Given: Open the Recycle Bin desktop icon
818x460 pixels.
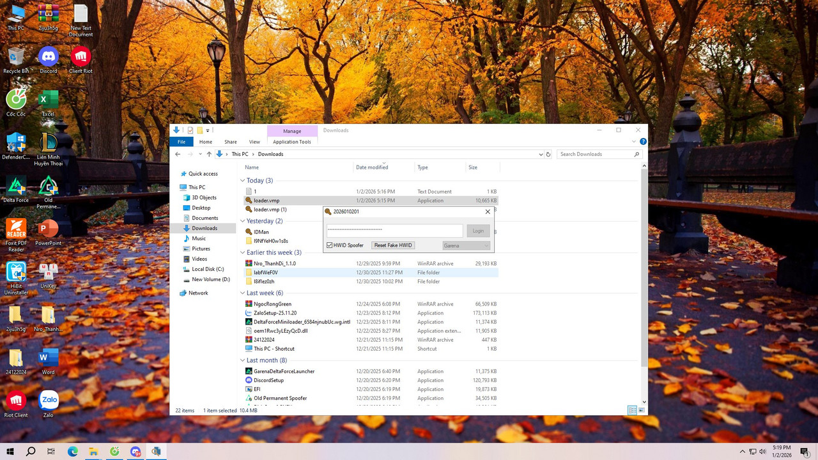Looking at the screenshot, I should tap(16, 61).
